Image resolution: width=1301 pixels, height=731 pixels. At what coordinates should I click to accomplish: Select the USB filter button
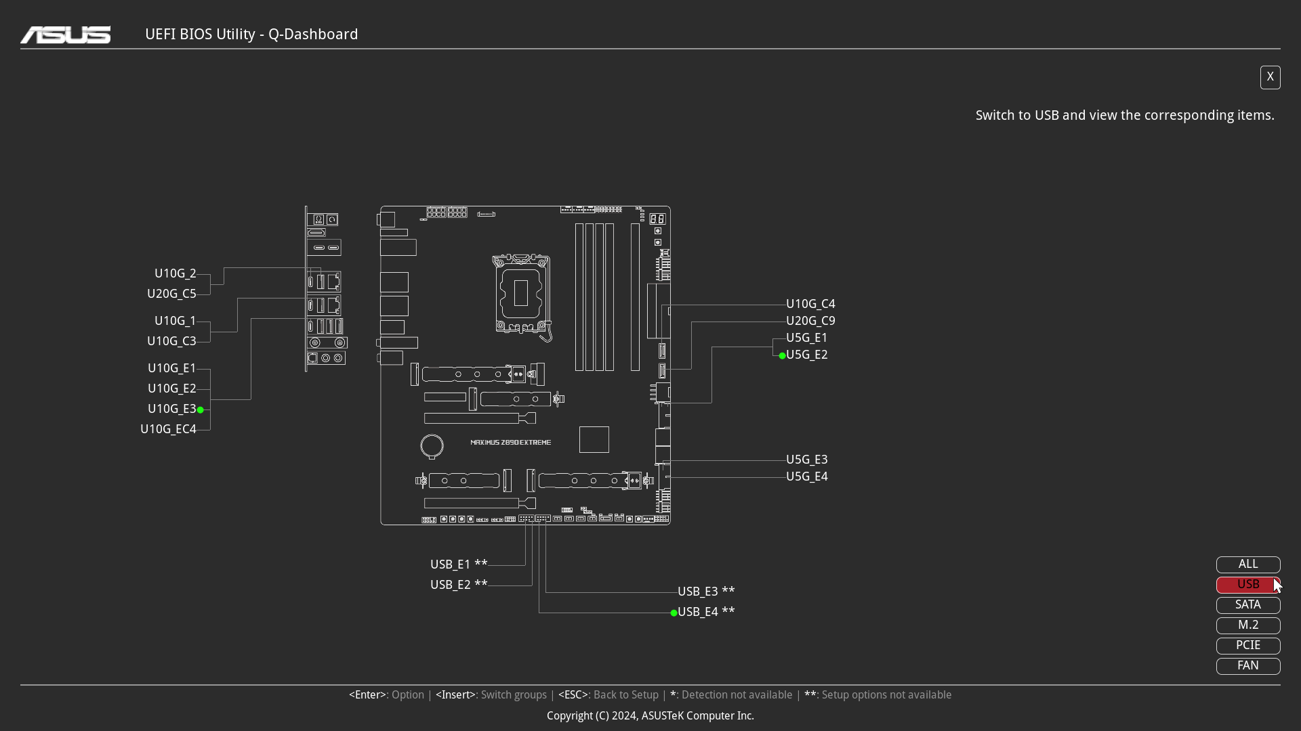[x=1248, y=585]
